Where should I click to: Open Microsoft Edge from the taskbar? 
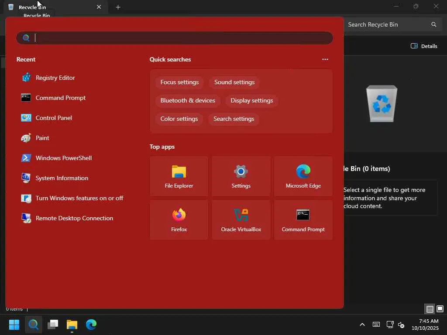click(x=91, y=325)
